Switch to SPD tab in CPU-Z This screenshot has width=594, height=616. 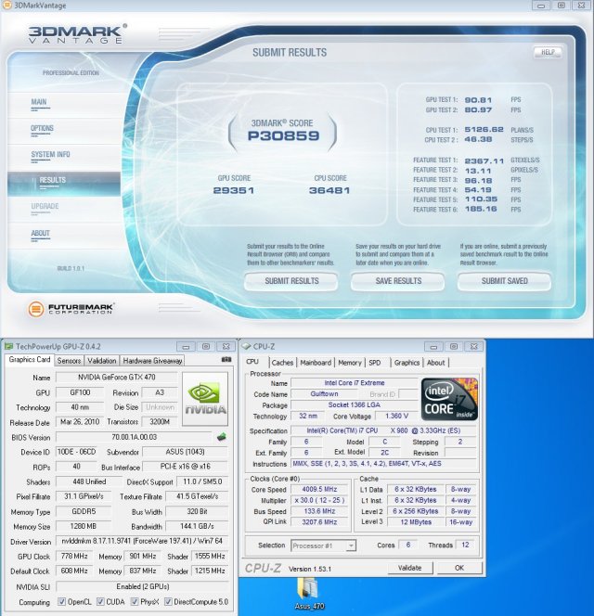(375, 363)
